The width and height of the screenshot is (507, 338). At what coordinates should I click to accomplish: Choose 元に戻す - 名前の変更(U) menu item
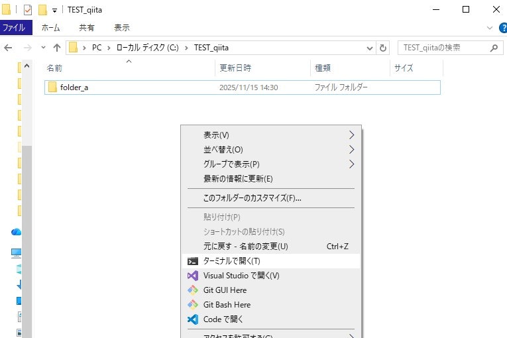pos(271,247)
